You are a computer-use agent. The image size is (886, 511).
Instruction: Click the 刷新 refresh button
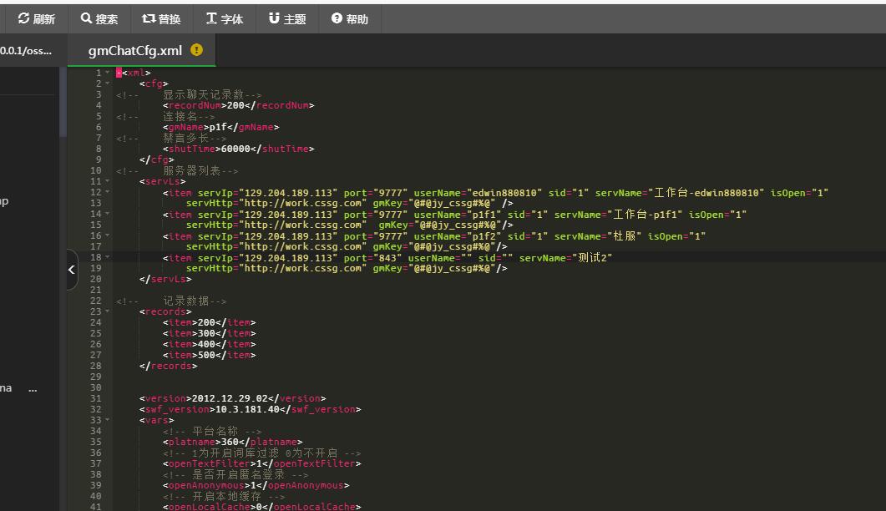(36, 18)
